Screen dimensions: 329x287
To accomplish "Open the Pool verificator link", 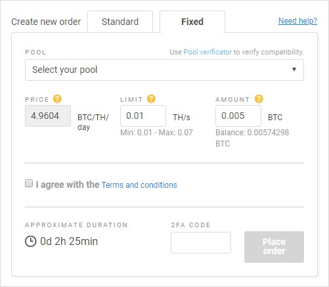I will point(208,52).
